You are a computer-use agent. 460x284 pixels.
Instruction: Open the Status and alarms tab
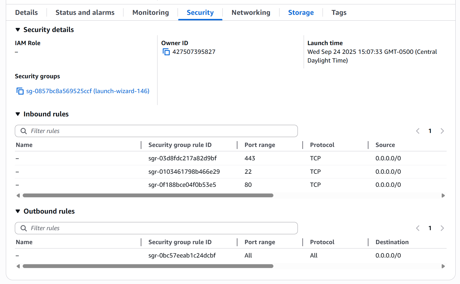pyautogui.click(x=85, y=13)
